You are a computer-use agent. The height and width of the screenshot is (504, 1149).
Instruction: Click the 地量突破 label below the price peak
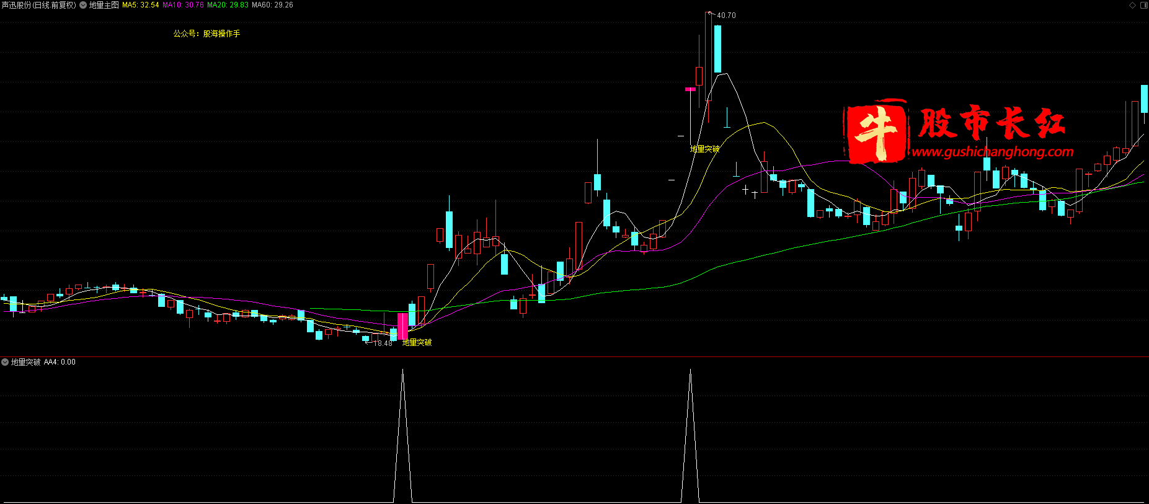click(x=705, y=149)
